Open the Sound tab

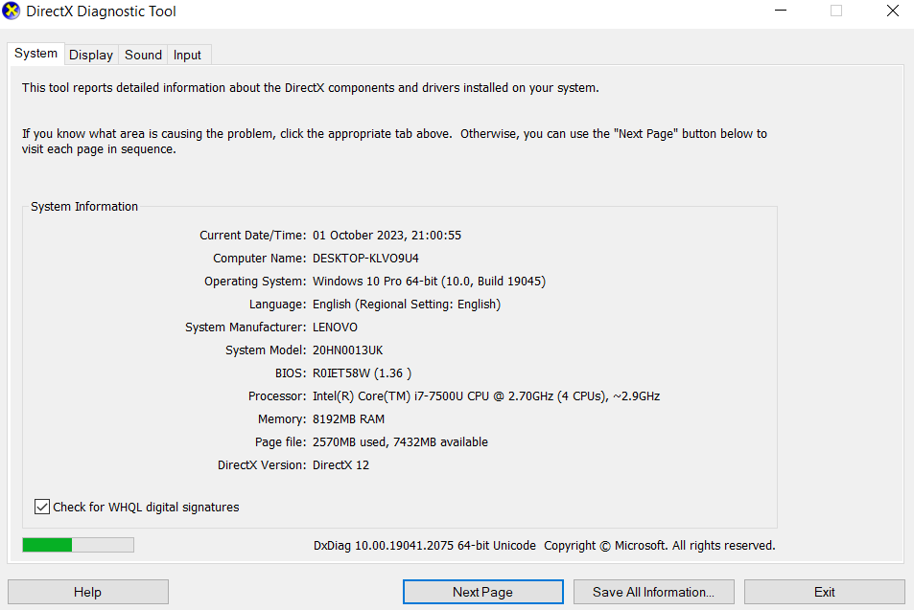click(143, 55)
